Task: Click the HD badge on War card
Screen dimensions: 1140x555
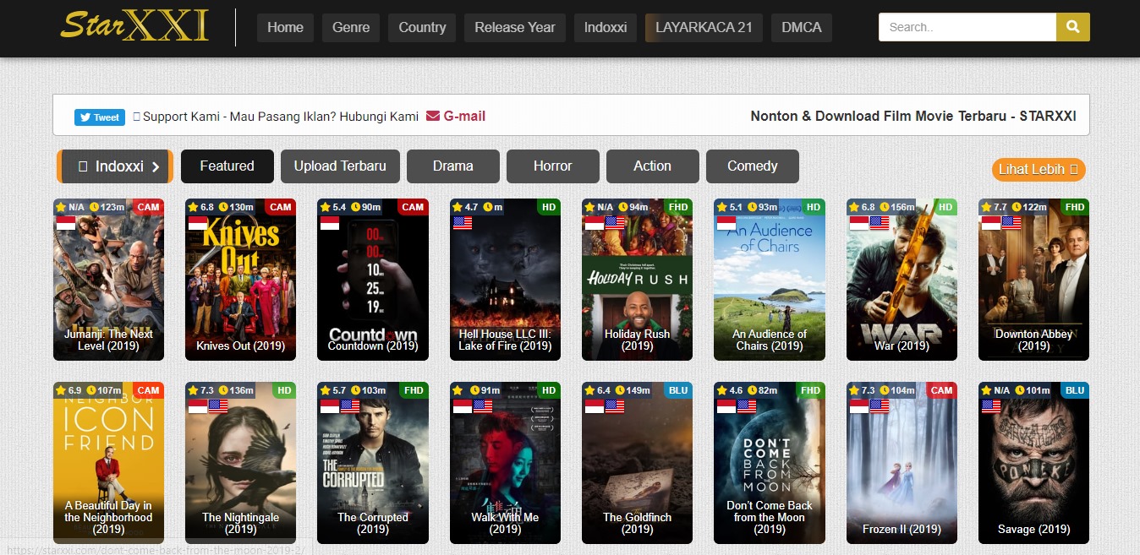Action: [945, 207]
